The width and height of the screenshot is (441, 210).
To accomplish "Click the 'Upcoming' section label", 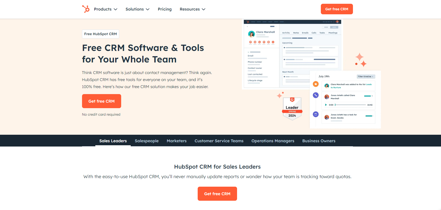I will (287, 43).
